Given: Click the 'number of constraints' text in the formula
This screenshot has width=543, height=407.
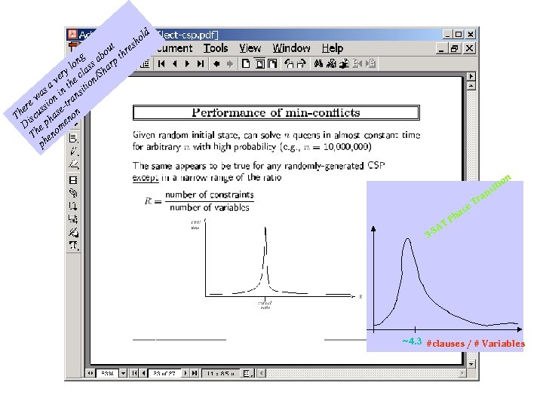Looking at the screenshot, I should tap(210, 194).
